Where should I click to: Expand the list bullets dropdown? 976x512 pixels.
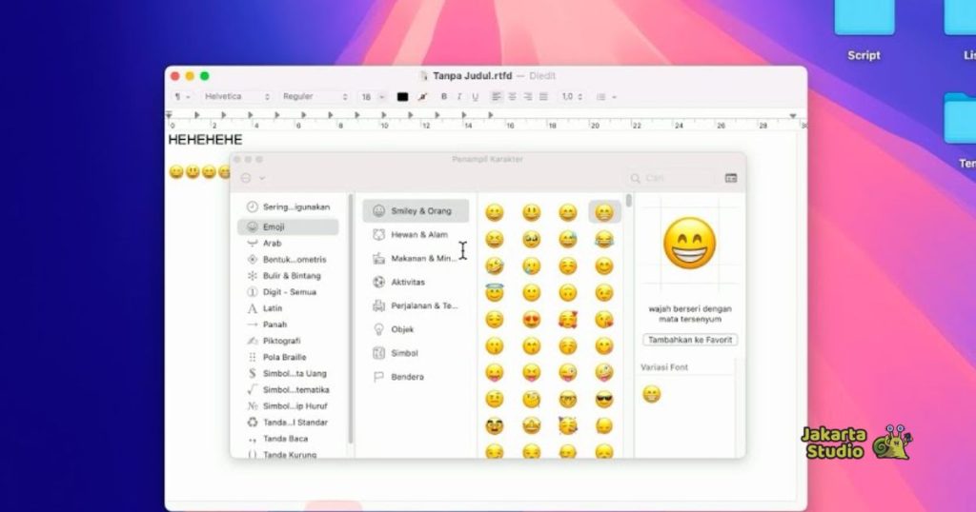coord(604,97)
